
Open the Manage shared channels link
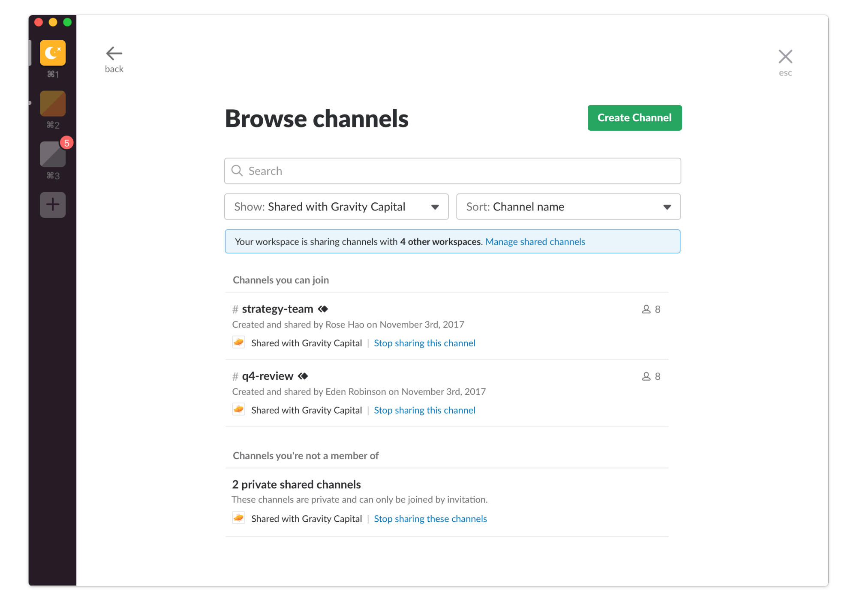pos(535,242)
